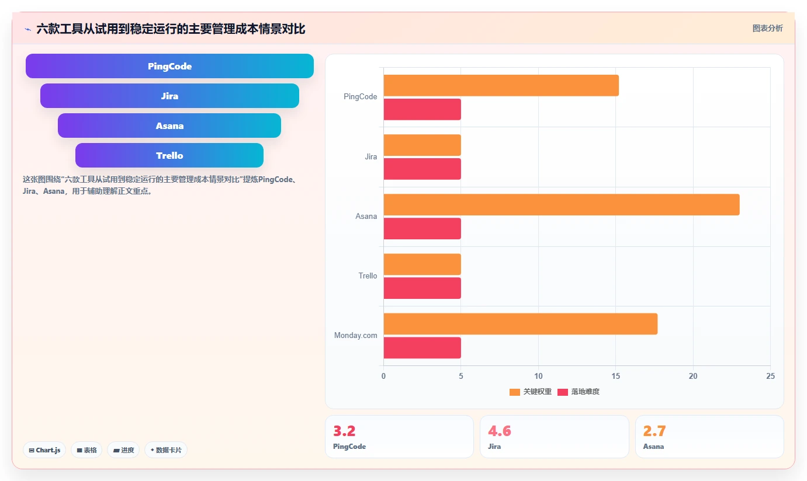Click the Trello y-axis label
This screenshot has height=481, width=807.
pyautogui.click(x=368, y=276)
